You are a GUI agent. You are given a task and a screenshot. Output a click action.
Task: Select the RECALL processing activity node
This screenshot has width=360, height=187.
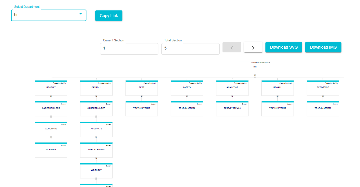coord(278,88)
